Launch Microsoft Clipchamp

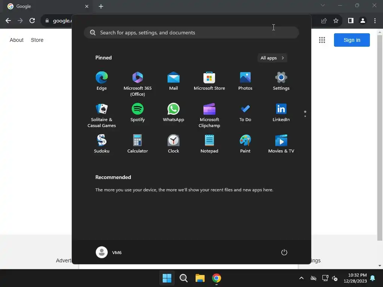coord(209,115)
